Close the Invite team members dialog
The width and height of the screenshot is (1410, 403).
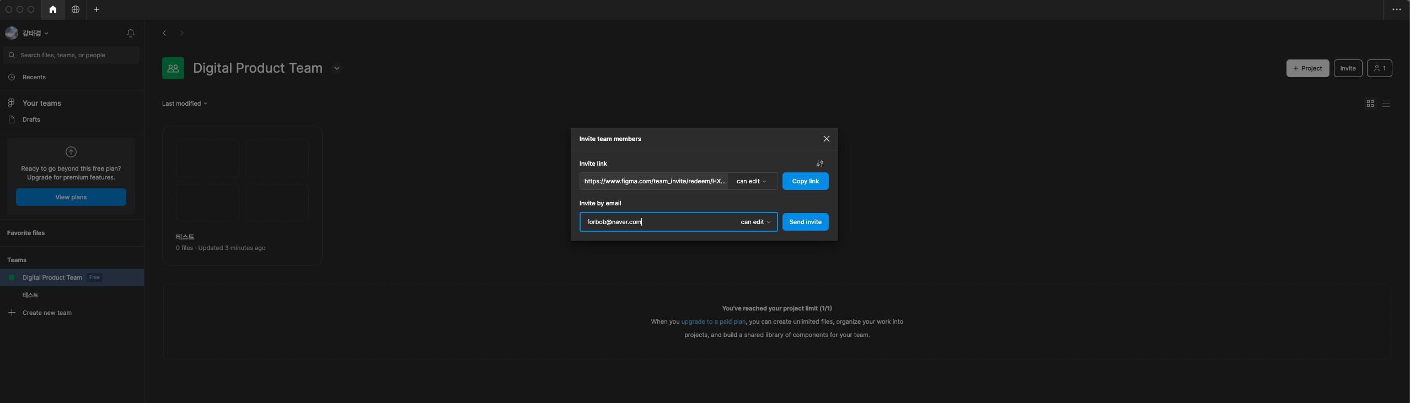[x=826, y=139]
